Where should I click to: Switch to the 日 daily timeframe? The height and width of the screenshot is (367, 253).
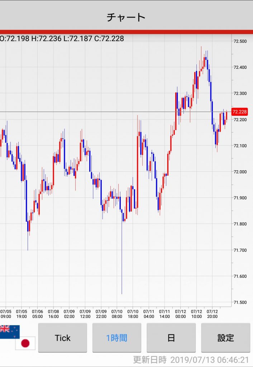[171, 338]
